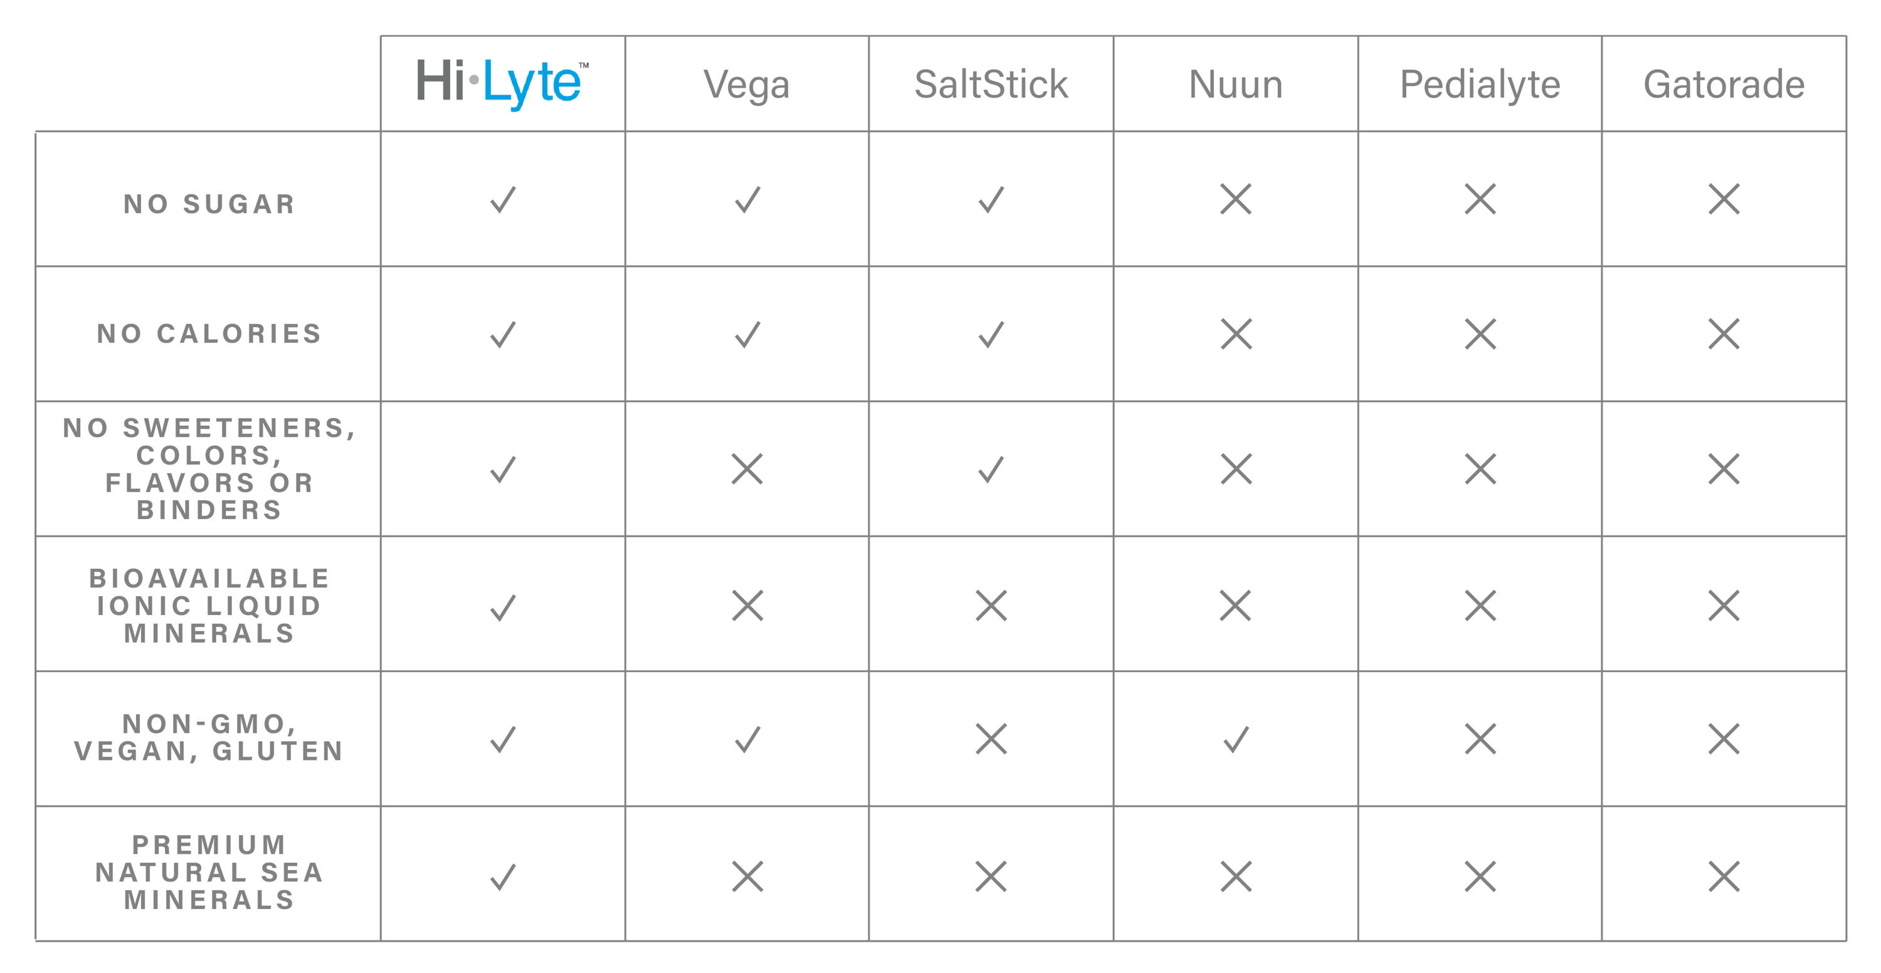Click Pedialyte X mark for No Calories
Image resolution: width=1881 pixels, height=973 pixels.
[1480, 334]
